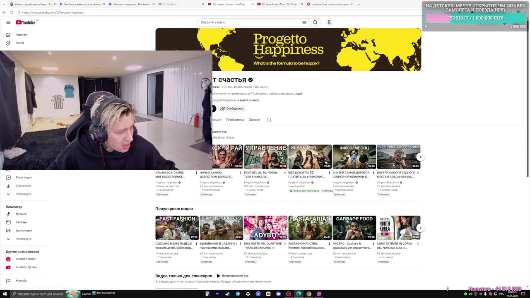Open Трансляции in the Navigator section
The width and height of the screenshot is (530, 298).
pos(24,231)
